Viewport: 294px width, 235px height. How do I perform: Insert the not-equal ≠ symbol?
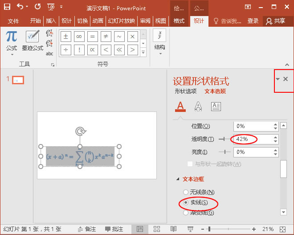[x=106, y=36]
